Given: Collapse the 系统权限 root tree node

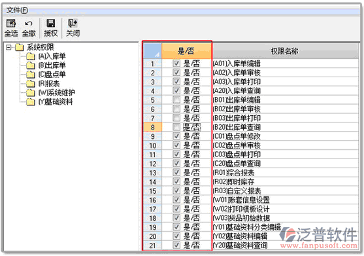Looking at the screenshot, I should tap(8, 47).
